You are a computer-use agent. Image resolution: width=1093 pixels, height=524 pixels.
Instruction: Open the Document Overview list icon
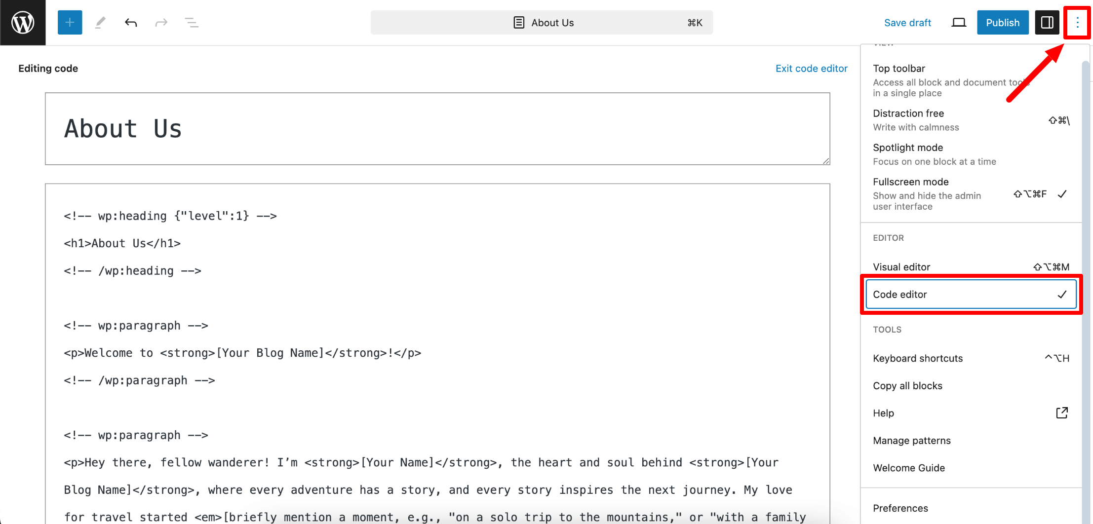(x=192, y=22)
